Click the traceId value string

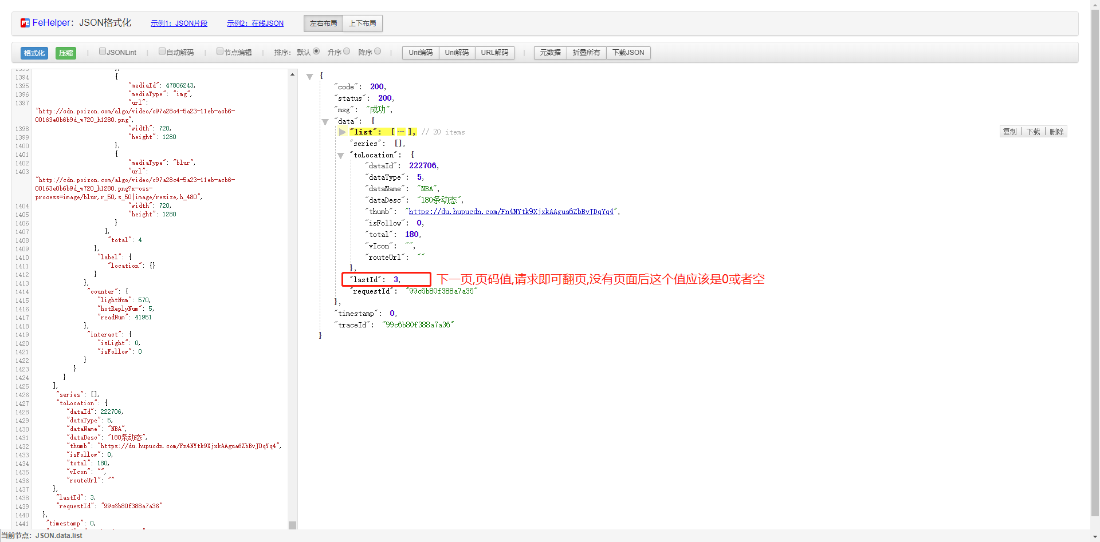[x=418, y=325]
